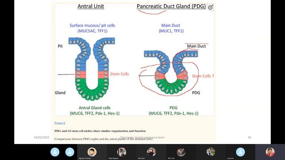Click the 'Pancreatic Duct Gland (PDG)' heading

point(171,6)
